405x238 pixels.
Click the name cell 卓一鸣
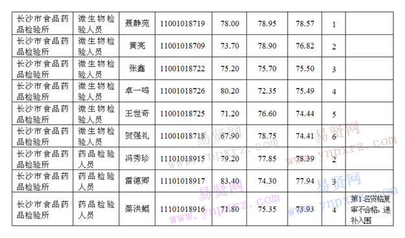pyautogui.click(x=137, y=91)
